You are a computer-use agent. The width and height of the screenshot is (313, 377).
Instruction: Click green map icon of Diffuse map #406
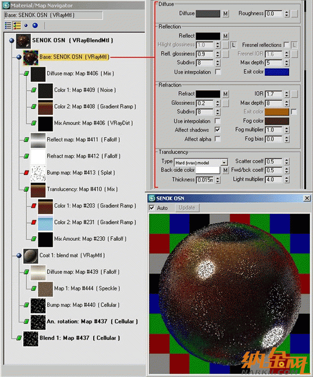pos(26,73)
